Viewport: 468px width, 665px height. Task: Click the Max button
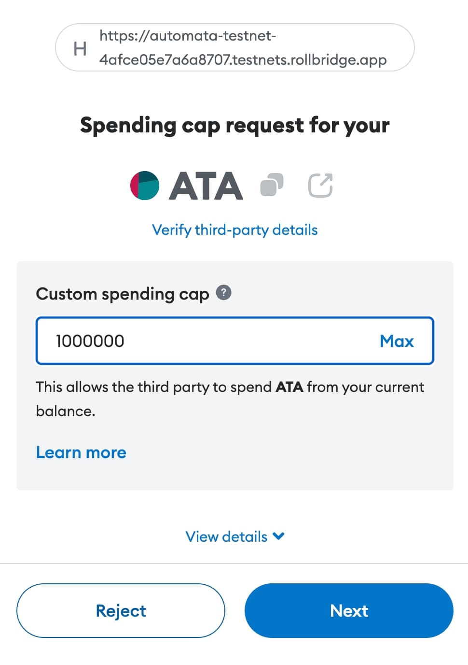point(397,341)
